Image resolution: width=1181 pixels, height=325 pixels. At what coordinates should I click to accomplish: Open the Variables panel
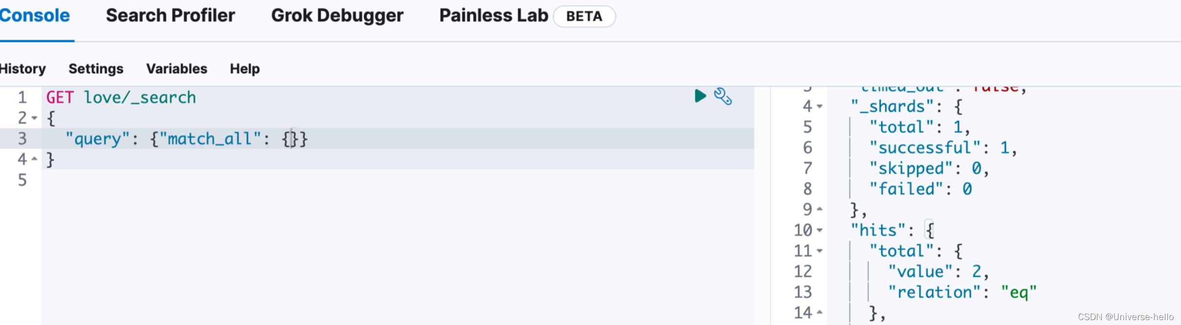pyautogui.click(x=177, y=69)
